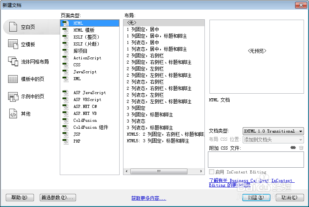The width and height of the screenshot is (309, 207).
Task: Select the 空白页 blank page icon
Action: 13,27
